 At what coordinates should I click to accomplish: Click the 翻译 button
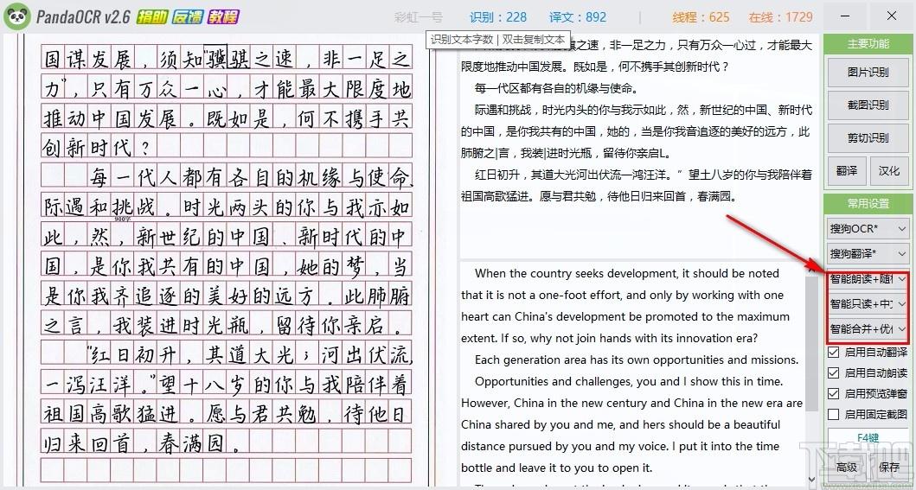point(847,171)
